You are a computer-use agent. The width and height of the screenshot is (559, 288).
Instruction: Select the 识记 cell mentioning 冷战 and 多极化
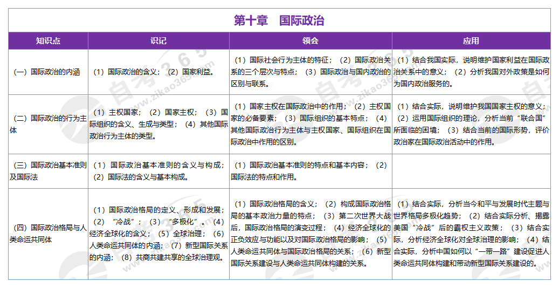point(158,234)
